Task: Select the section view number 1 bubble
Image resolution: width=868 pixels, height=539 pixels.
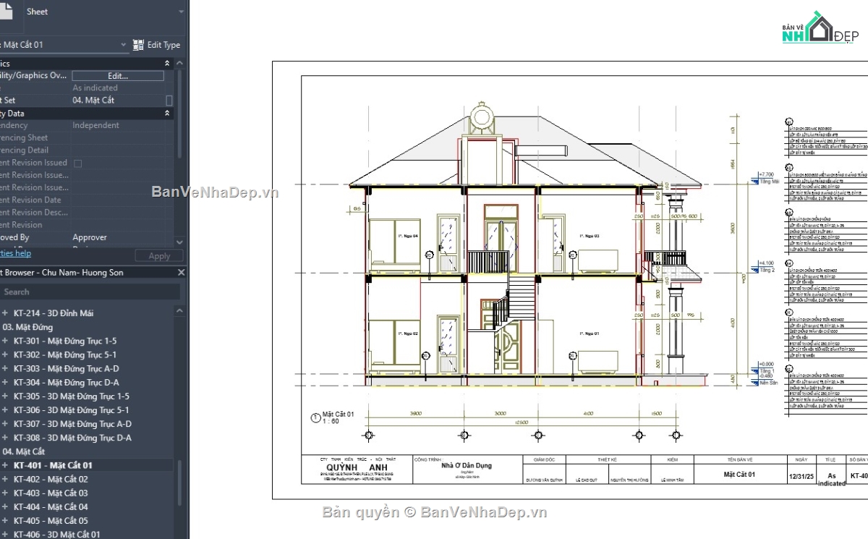Action: tap(315, 417)
